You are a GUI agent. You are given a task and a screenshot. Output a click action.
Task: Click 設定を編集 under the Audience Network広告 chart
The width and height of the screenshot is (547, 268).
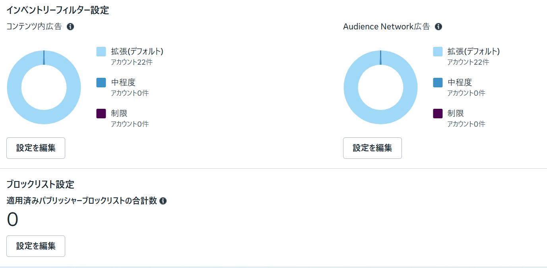tap(372, 148)
